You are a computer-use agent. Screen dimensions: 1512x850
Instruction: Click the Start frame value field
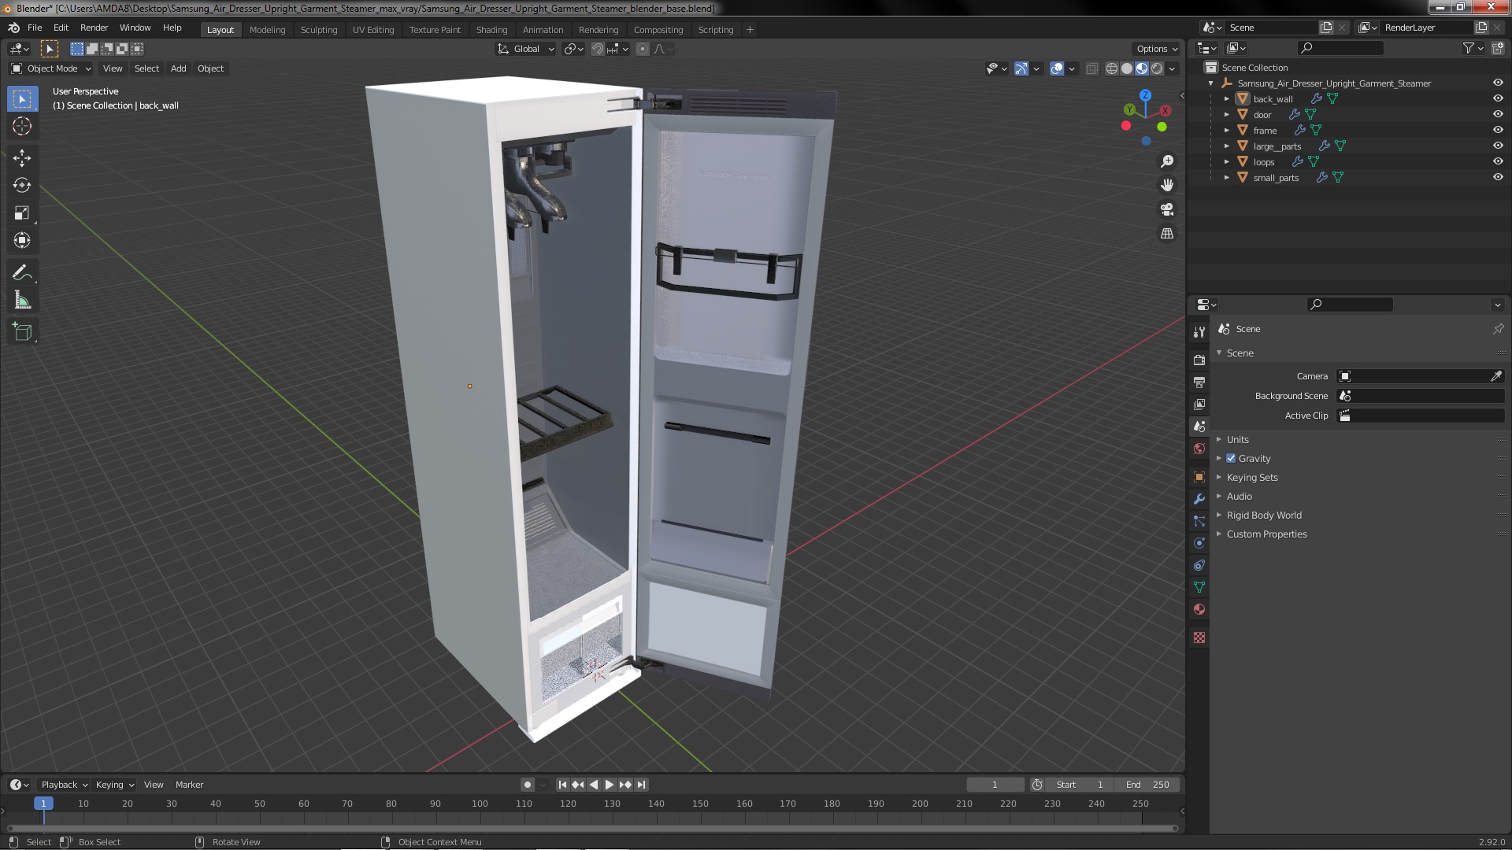point(1080,785)
